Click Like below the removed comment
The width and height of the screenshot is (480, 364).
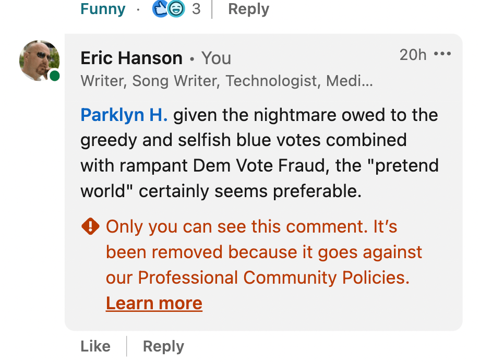(95, 347)
